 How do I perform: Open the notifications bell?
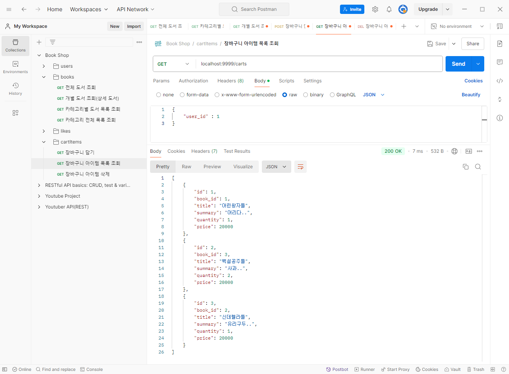389,9
